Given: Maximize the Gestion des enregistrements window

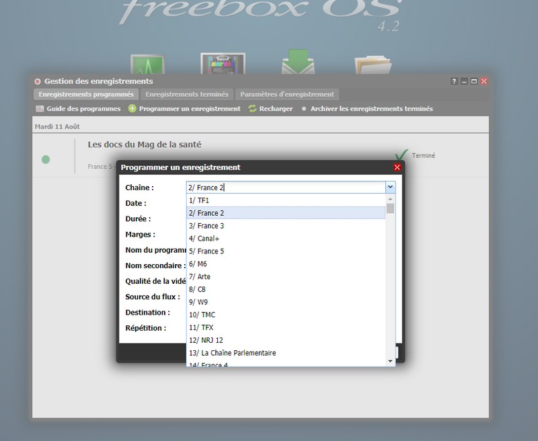Looking at the screenshot, I should click(474, 81).
